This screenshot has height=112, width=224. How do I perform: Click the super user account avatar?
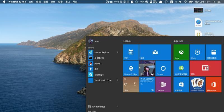[x=90, y=41]
